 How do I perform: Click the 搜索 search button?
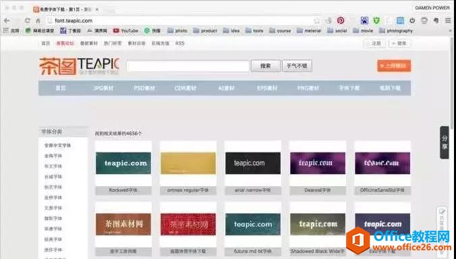pyautogui.click(x=266, y=66)
